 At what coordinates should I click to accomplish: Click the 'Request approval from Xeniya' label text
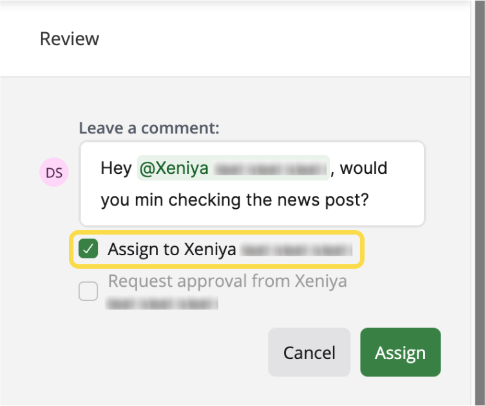[227, 282]
